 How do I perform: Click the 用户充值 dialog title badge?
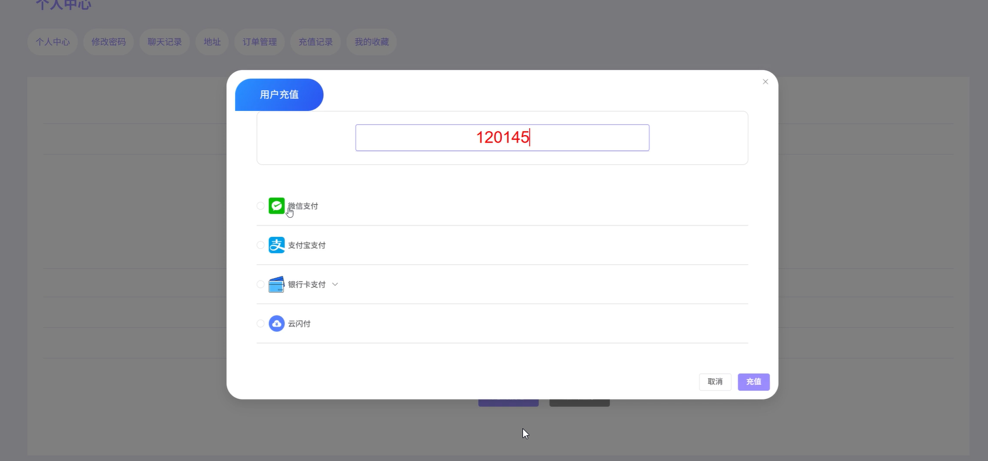point(279,95)
